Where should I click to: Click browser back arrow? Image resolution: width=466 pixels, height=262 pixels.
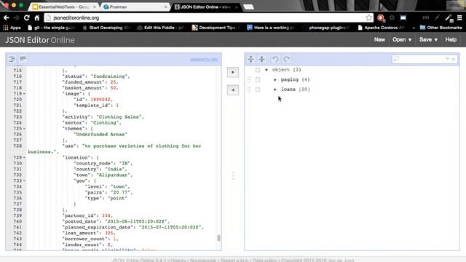point(7,17)
